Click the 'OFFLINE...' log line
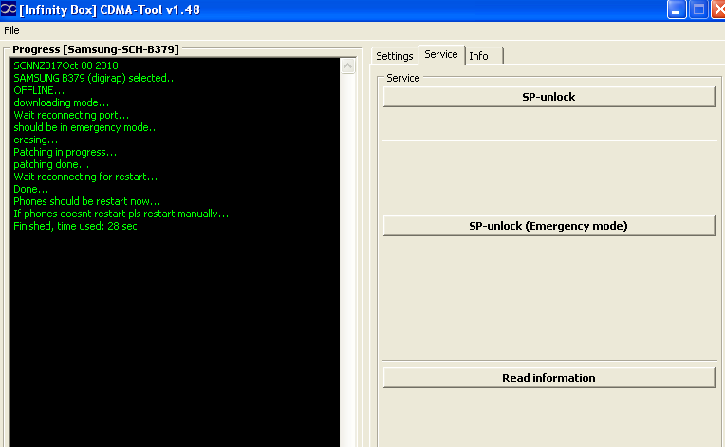 pyautogui.click(x=39, y=90)
